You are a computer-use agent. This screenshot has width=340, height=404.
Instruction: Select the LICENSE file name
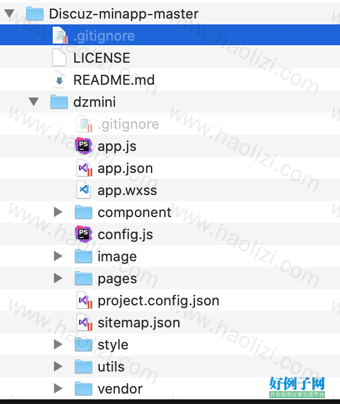pyautogui.click(x=102, y=57)
